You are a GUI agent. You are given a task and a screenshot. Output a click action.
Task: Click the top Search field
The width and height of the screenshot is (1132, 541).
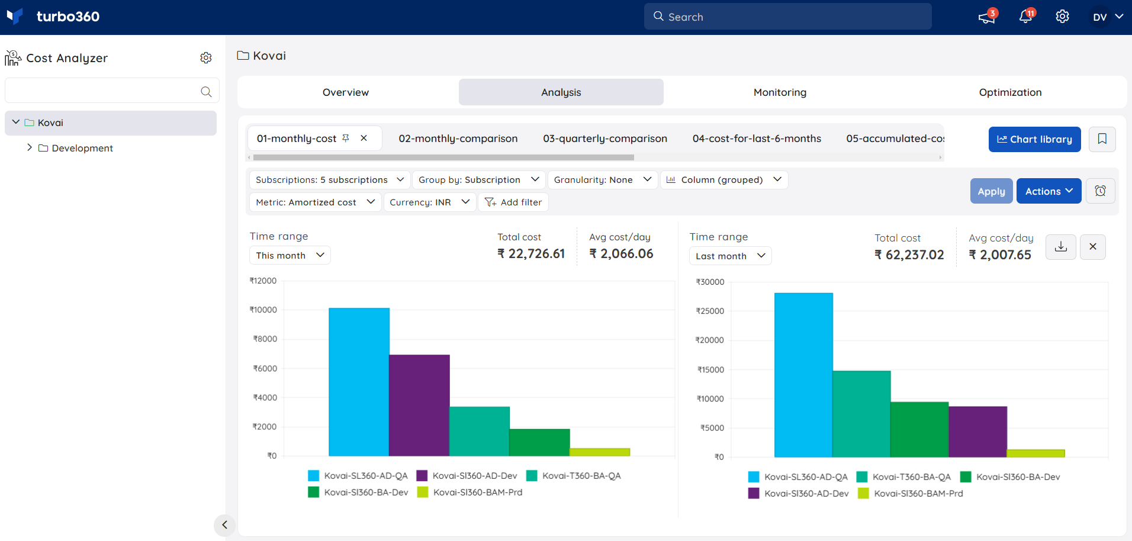click(787, 17)
